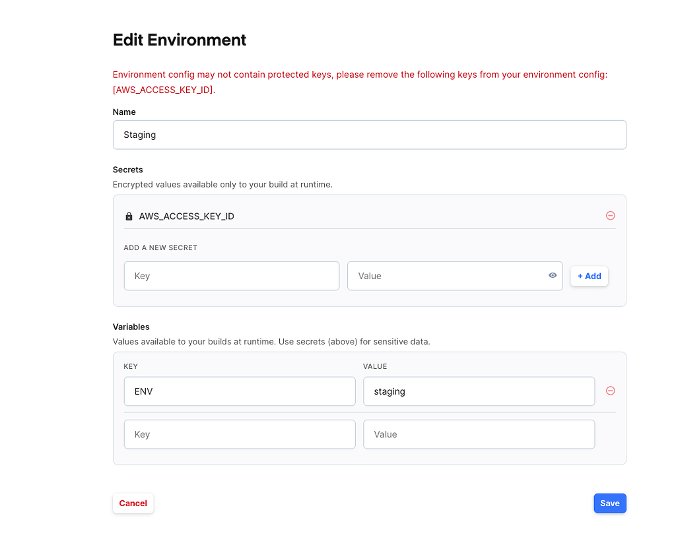Click the Name field containing Staging
Image resolution: width=676 pixels, height=553 pixels.
[370, 135]
